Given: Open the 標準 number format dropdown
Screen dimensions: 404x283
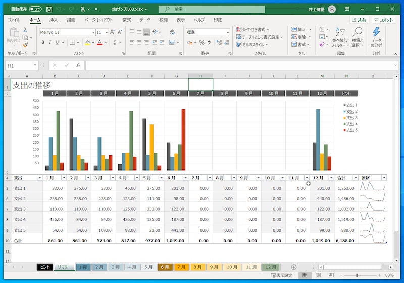Looking at the screenshot, I should point(227,32).
